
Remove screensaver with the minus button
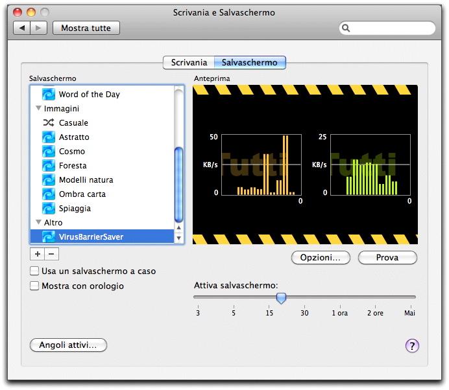[x=51, y=254]
